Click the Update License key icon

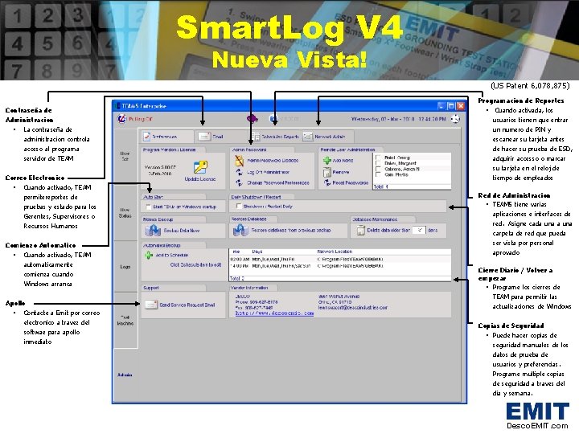coord(200,167)
